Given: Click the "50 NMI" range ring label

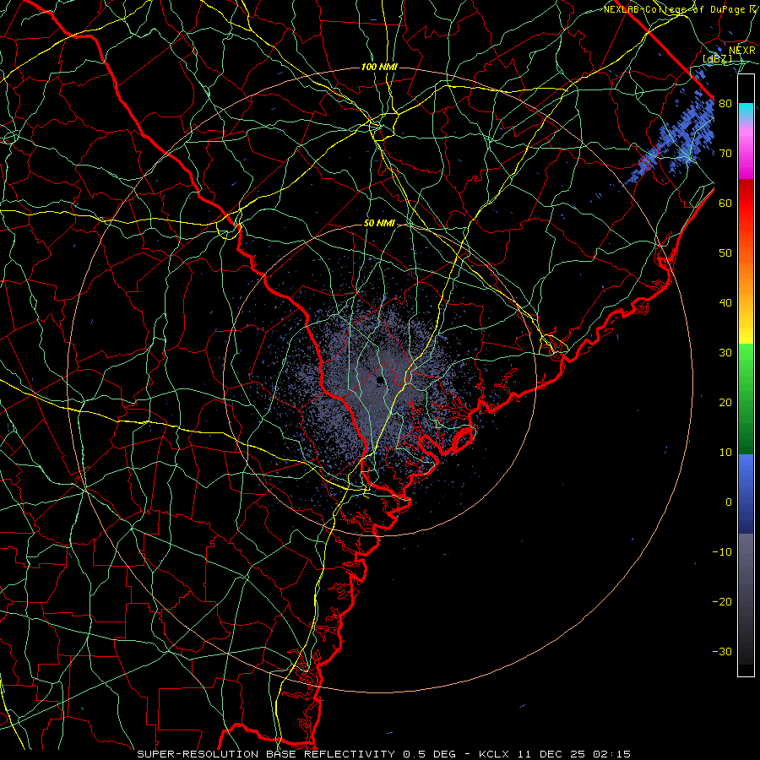Looking at the screenshot, I should pos(379,224).
